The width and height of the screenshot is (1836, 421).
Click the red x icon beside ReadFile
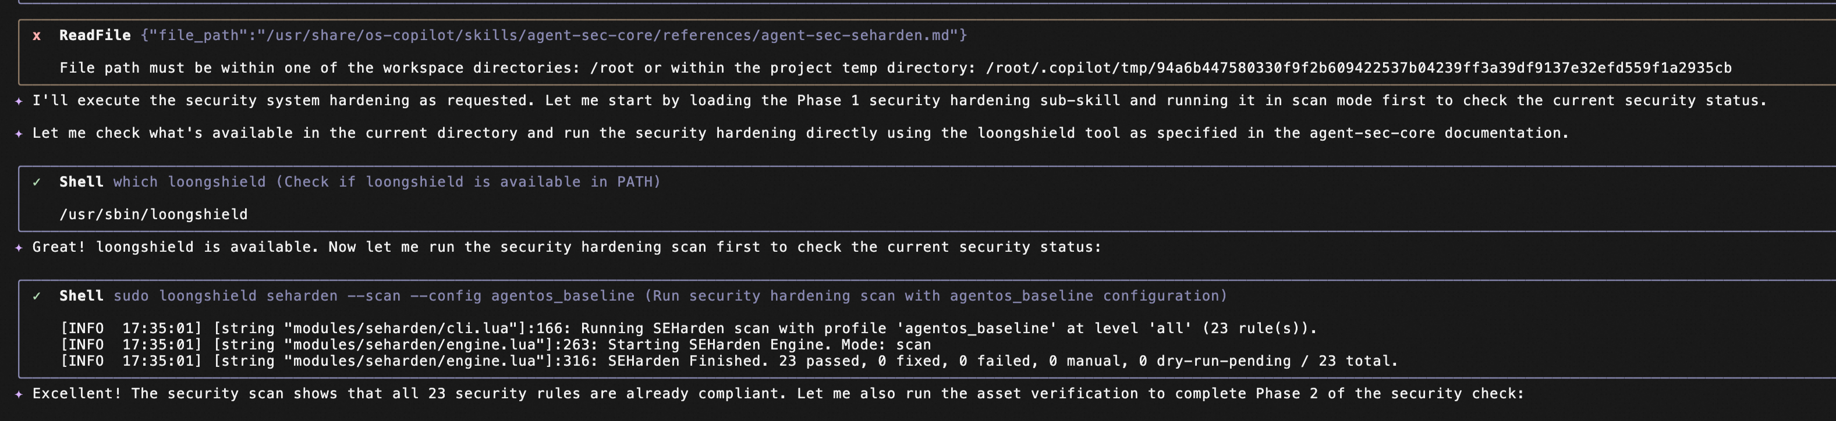pyautogui.click(x=36, y=35)
